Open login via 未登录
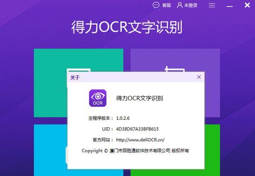Viewport: 255px width, 176px height. pos(191,5)
